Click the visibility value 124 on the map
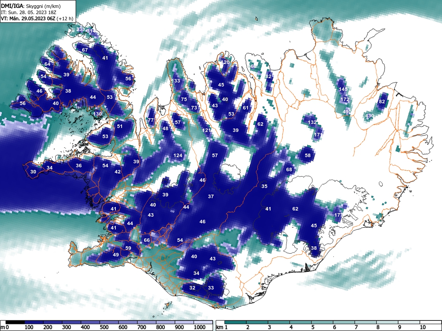442x331 pixels. (178, 155)
